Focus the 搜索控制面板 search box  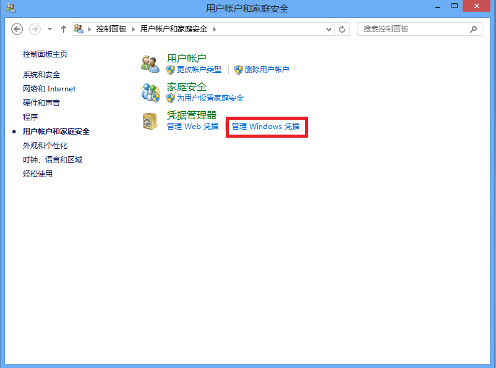click(420, 29)
